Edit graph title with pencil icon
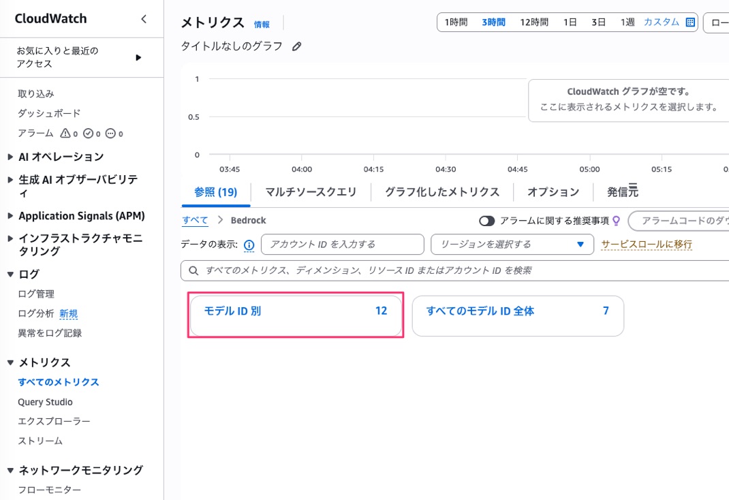This screenshot has height=500, width=729. pos(296,46)
